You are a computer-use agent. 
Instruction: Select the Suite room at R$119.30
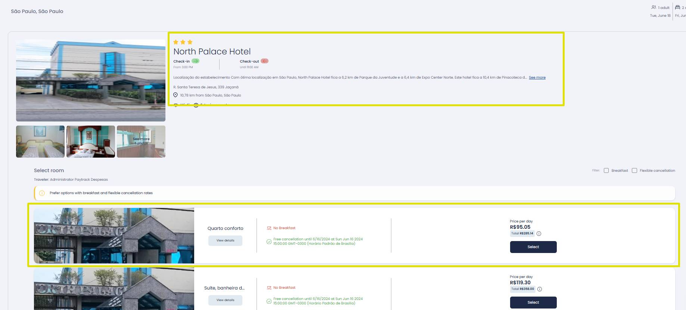(x=533, y=303)
